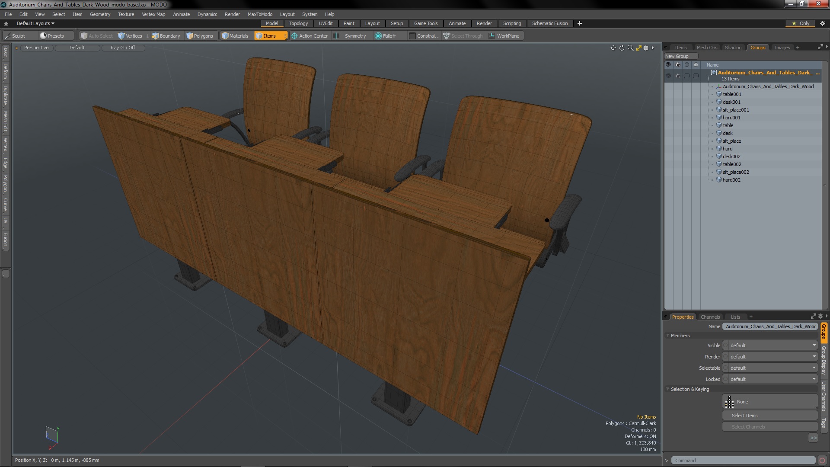Viewport: 830px width, 467px height.
Task: Click the group Name field in Properties
Action: 770,326
